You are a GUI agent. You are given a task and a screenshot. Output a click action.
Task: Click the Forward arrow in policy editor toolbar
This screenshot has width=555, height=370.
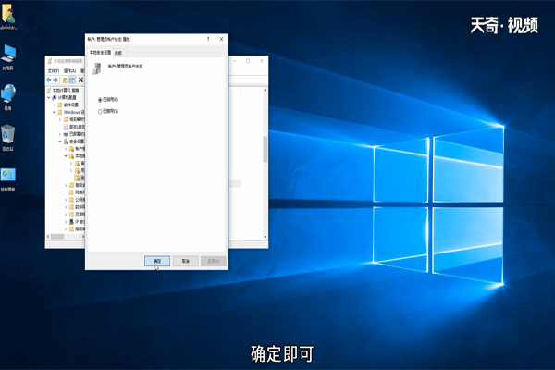pos(55,80)
